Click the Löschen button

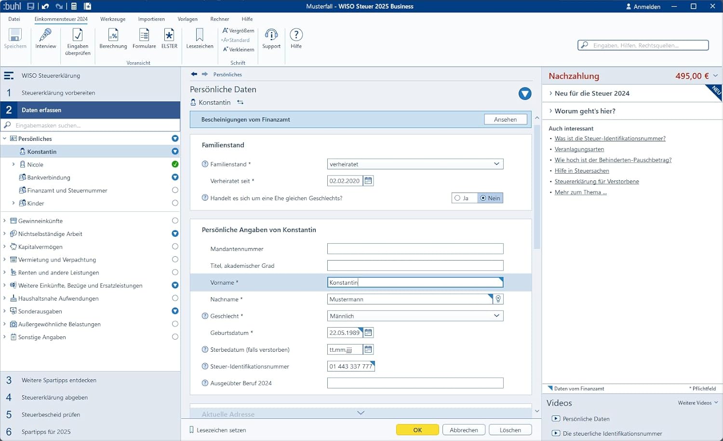pos(510,430)
